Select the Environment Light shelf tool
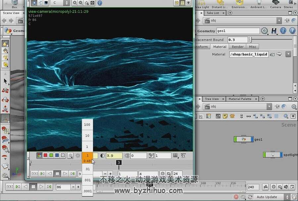Image resolution: width=298 pixels, height=201 pixels. click(x=239, y=4)
